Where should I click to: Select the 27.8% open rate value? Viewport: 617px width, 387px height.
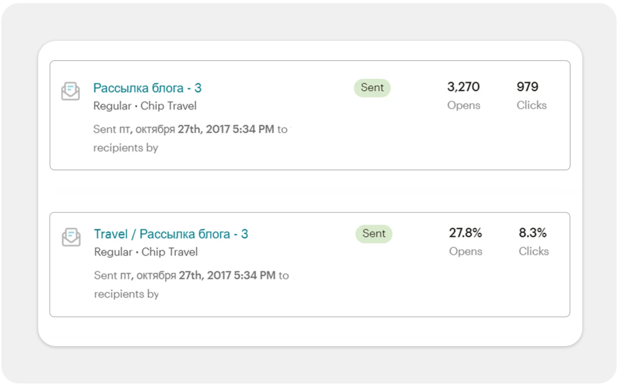point(465,233)
